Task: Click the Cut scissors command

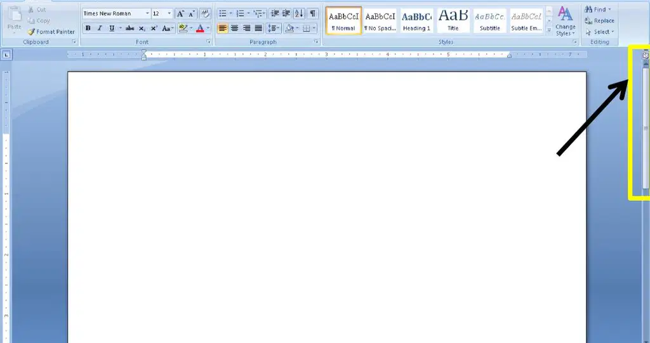Action: point(36,10)
